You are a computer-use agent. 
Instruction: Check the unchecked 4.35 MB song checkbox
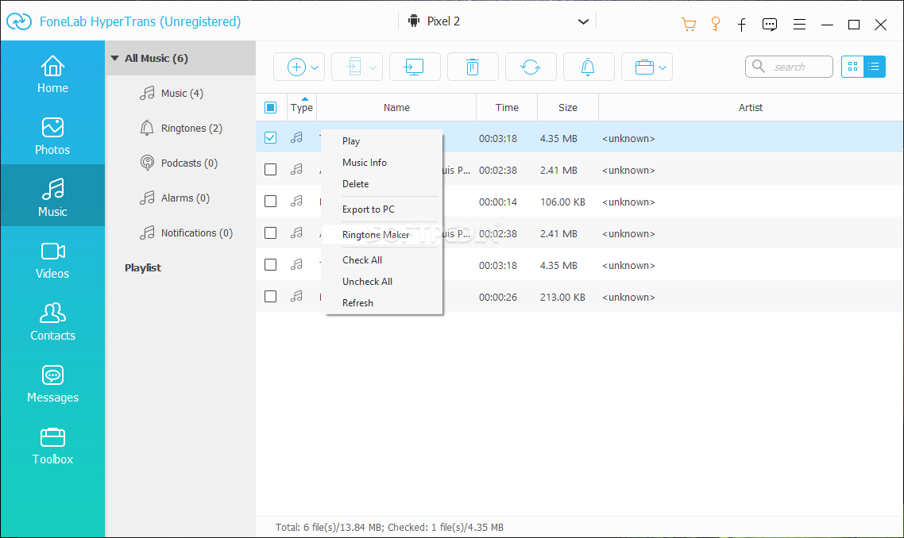pyautogui.click(x=270, y=264)
